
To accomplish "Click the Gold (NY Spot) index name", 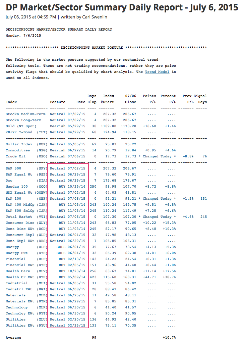I will (x=21, y=126).
